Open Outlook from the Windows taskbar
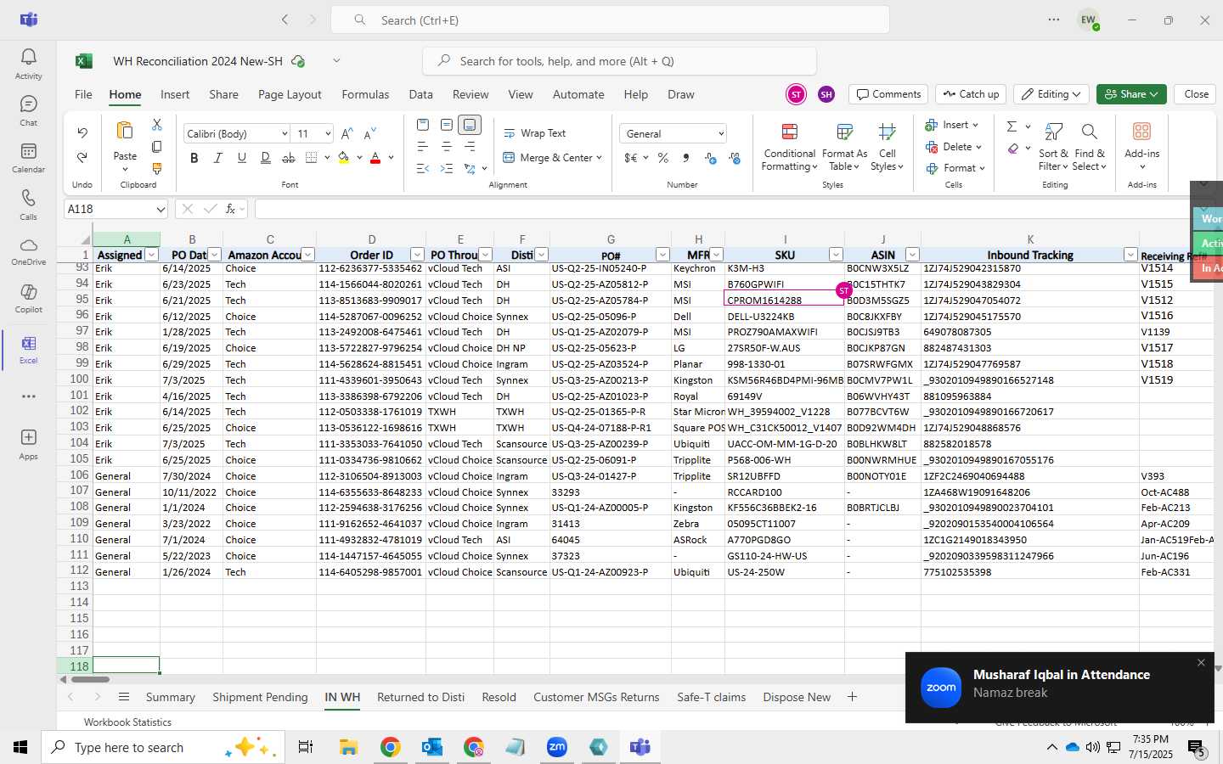Screen dimensions: 1223x764 [x=432, y=747]
